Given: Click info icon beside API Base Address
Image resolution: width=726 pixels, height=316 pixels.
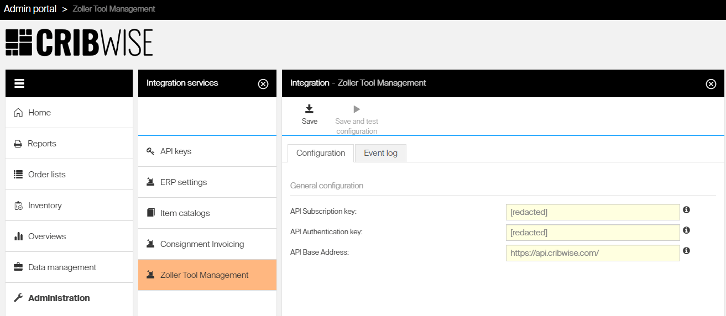Looking at the screenshot, I should pyautogui.click(x=686, y=251).
